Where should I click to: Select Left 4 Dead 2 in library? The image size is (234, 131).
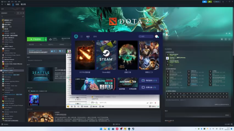click(x=8, y=107)
